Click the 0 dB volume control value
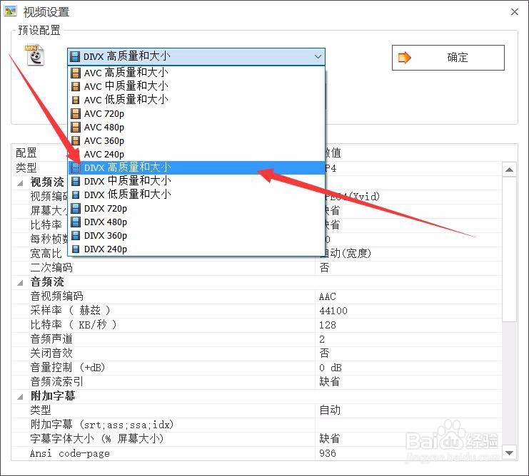The height and width of the screenshot is (476, 529). (331, 368)
